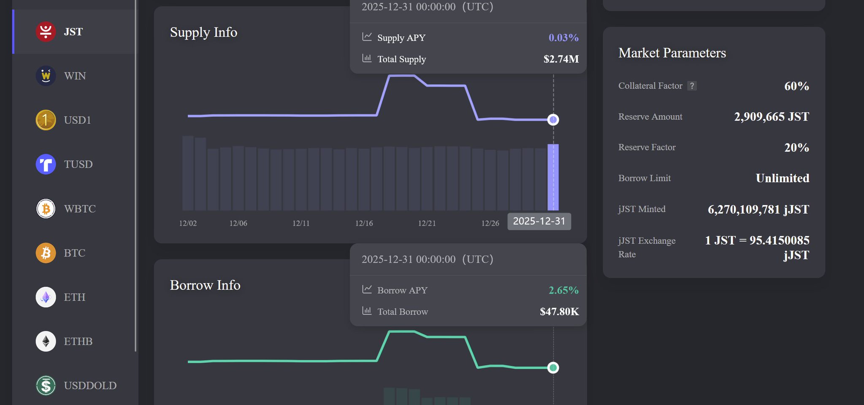Select the WBTC token icon
This screenshot has height=405, width=864.
tap(46, 208)
